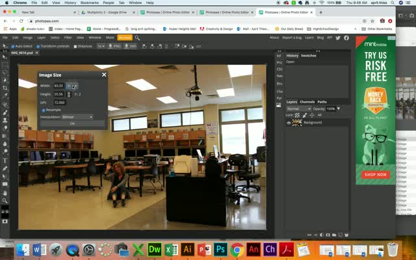This screenshot has height=260, width=416.
Task: Click the background color swatch
Action: [5, 215]
